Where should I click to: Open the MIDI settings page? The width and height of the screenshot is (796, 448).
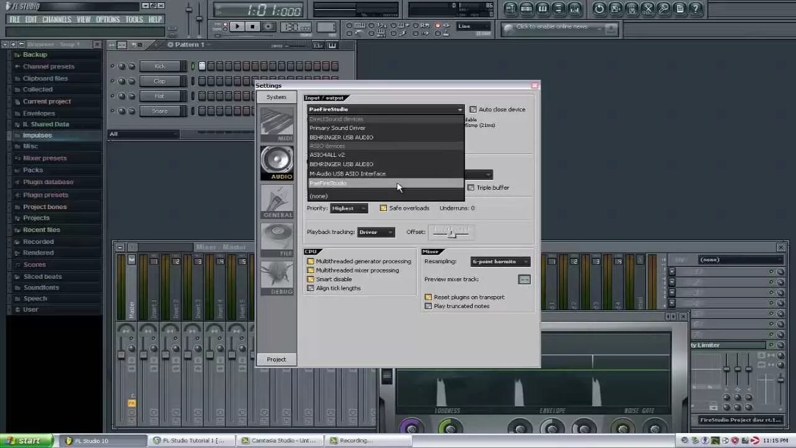tap(277, 124)
